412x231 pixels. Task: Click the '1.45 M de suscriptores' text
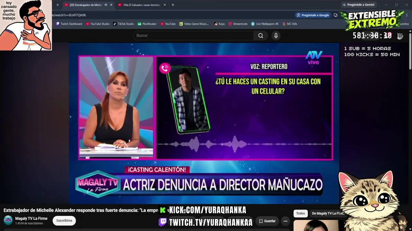point(29,223)
